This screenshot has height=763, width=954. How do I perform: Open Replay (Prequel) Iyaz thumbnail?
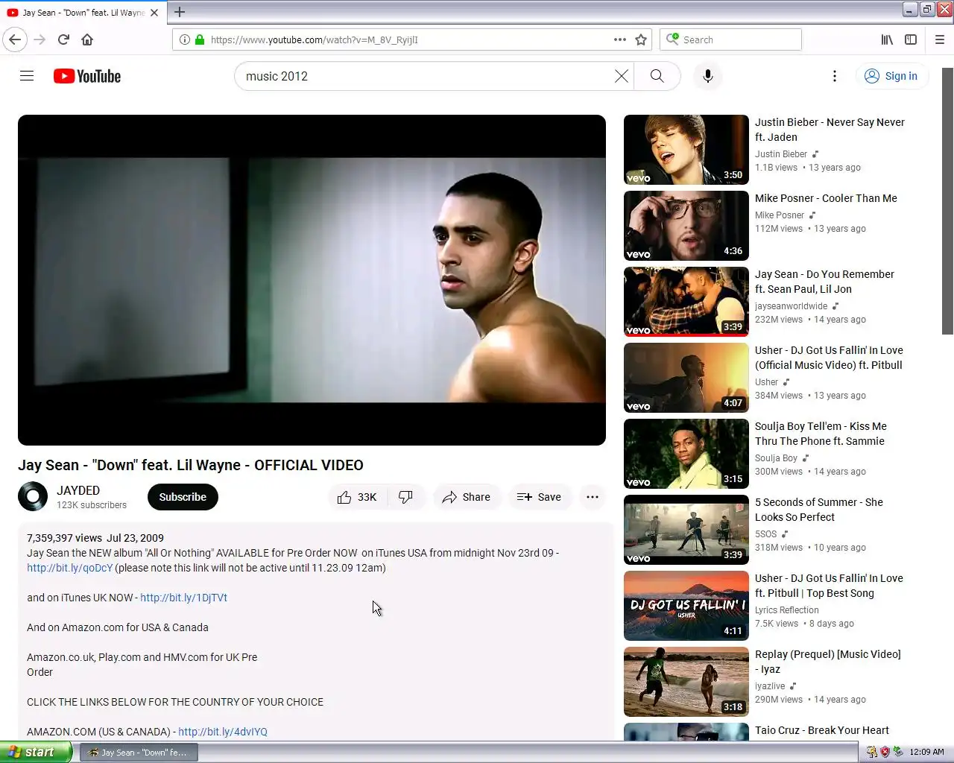tap(686, 682)
